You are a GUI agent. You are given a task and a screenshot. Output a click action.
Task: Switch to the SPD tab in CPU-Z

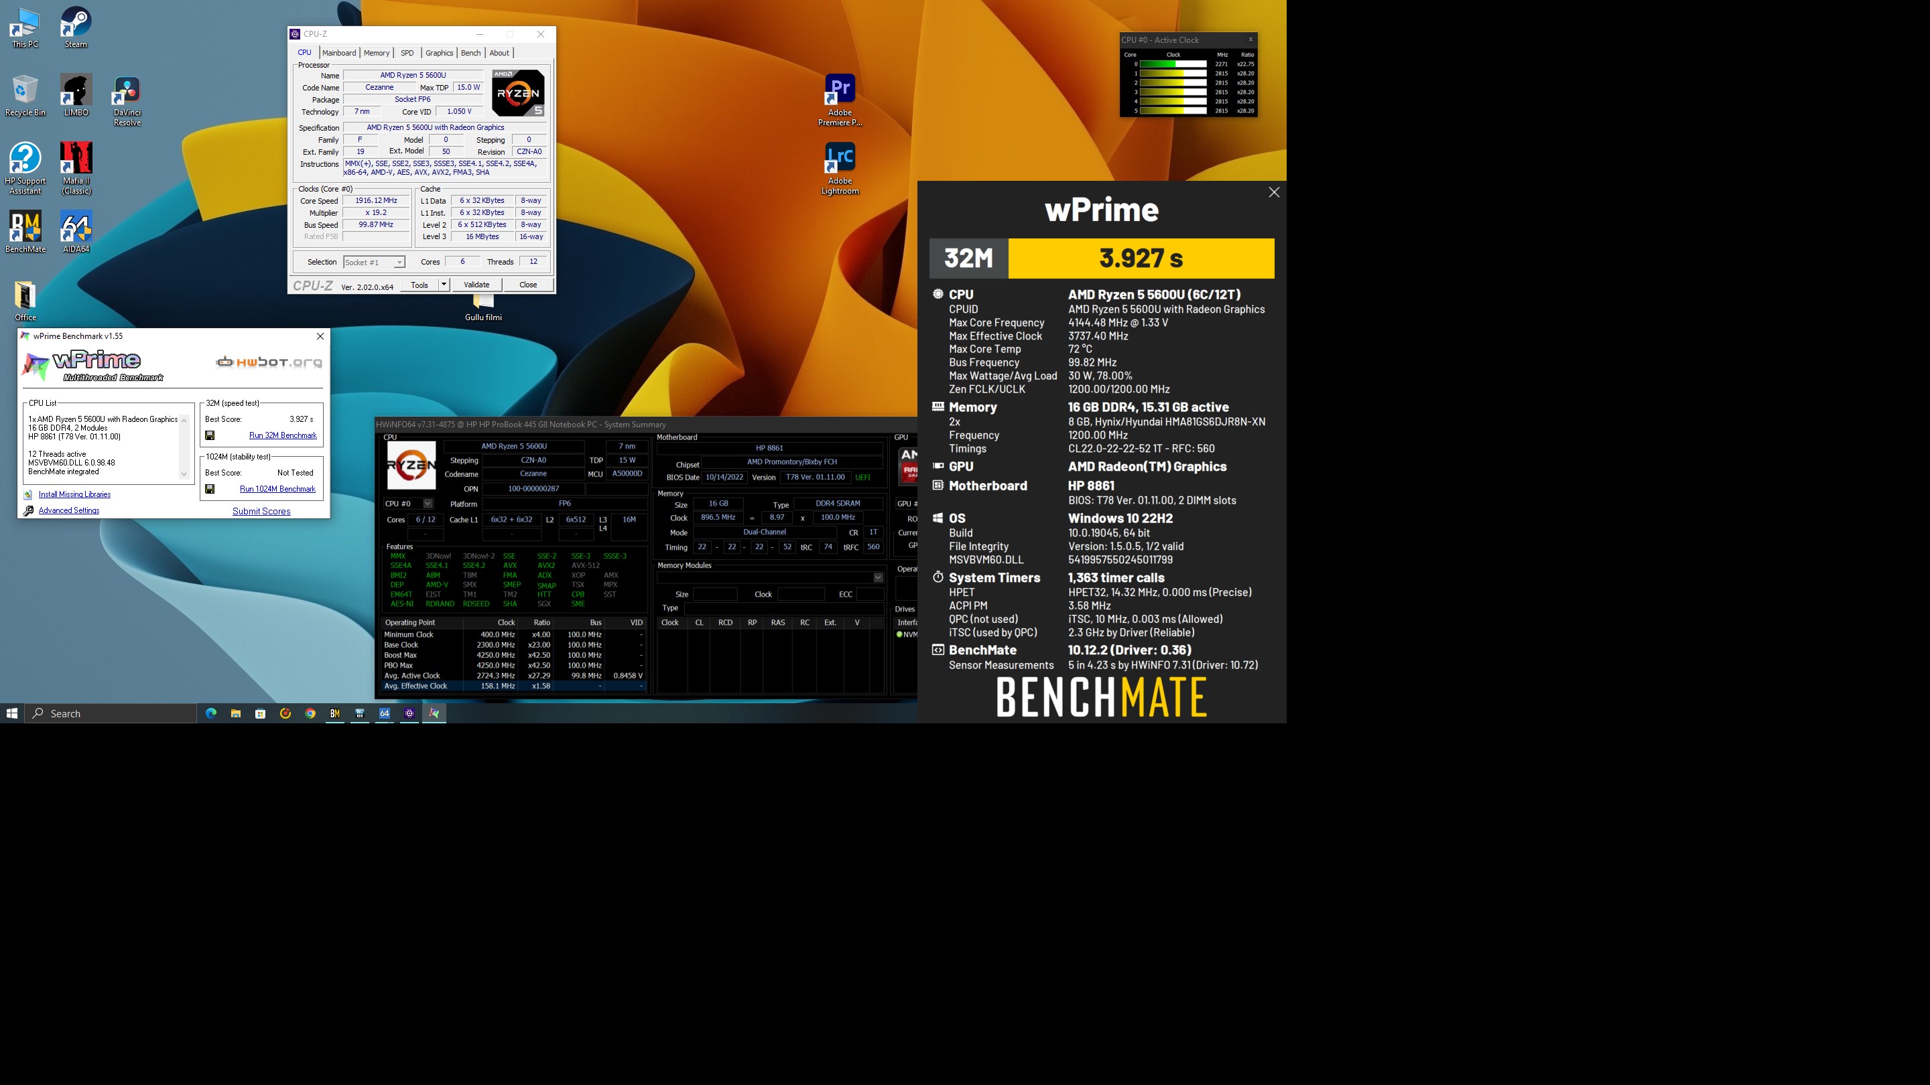tap(407, 53)
